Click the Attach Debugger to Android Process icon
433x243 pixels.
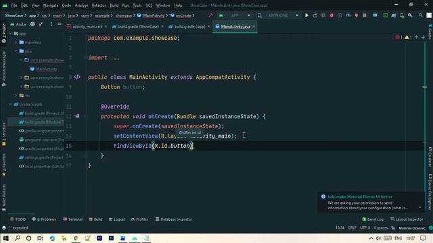[357, 16]
